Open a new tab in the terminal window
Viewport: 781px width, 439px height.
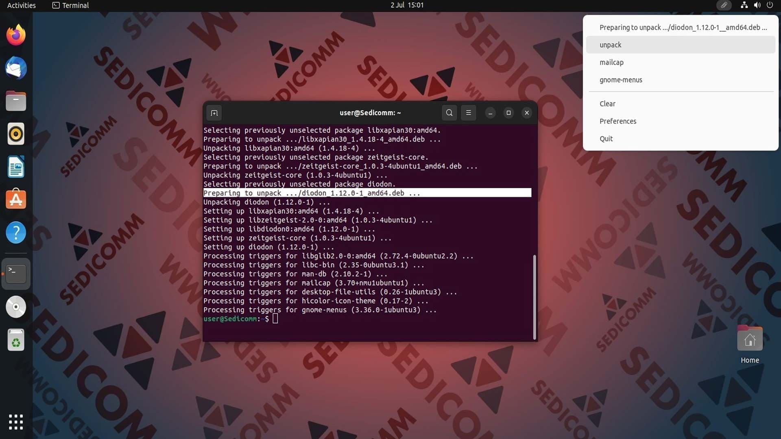coord(214,113)
